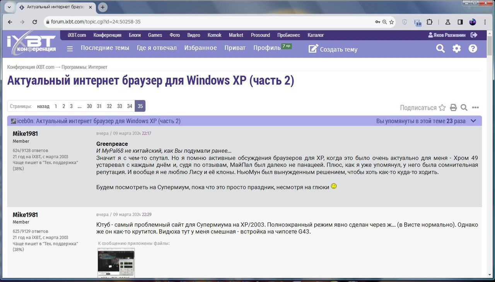Viewport: 495px width, 282px height.
Task: Log out via the exit arrow icon
Action: [474, 35]
